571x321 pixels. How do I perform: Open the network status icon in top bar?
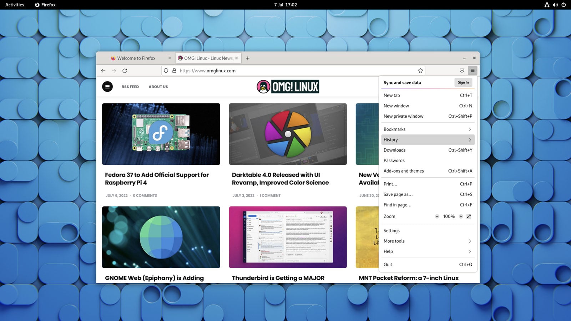(x=547, y=5)
